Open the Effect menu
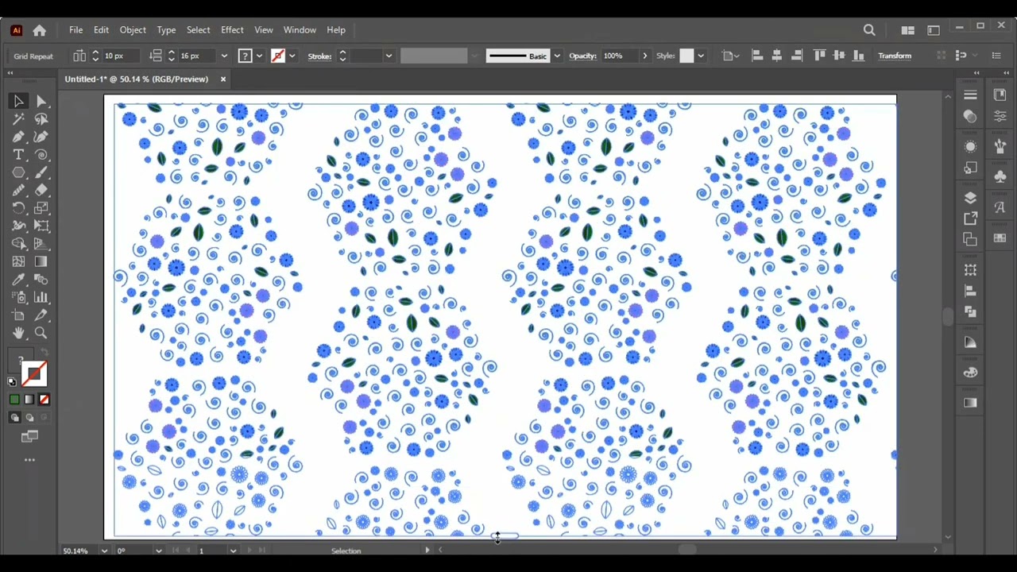 point(232,30)
